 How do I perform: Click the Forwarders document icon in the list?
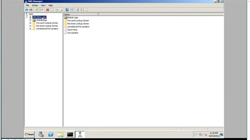tap(66, 33)
